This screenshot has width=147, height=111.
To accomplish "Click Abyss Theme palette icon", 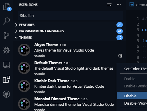I will [x=24, y=50].
